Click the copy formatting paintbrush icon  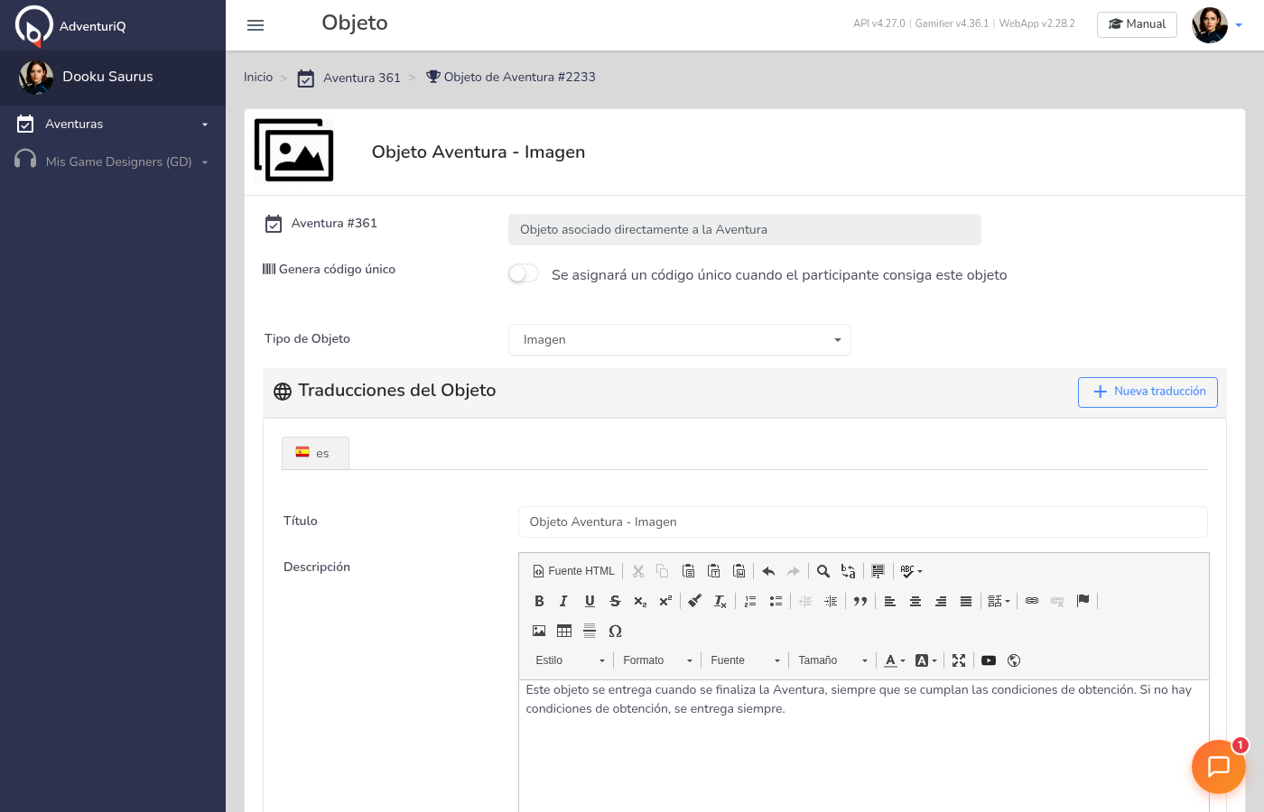coord(695,601)
